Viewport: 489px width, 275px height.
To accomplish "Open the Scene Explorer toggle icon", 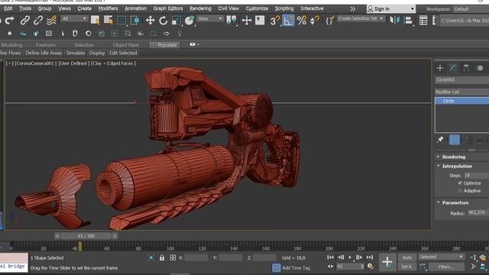I will pos(423,21).
